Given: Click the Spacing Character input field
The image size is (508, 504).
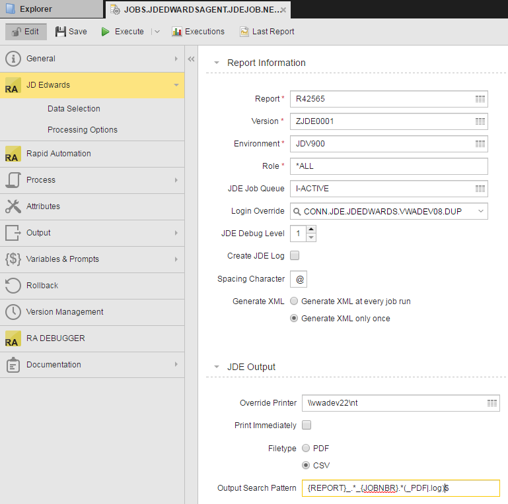Looking at the screenshot, I should [x=299, y=279].
